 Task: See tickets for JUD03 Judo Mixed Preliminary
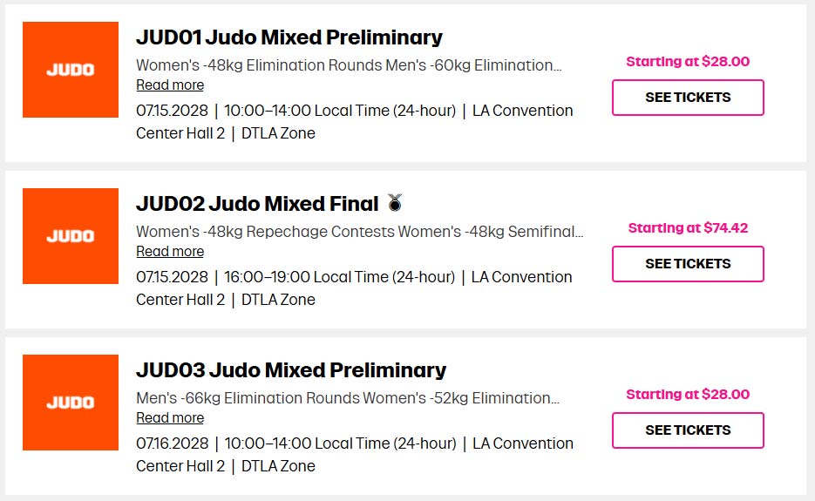(688, 430)
